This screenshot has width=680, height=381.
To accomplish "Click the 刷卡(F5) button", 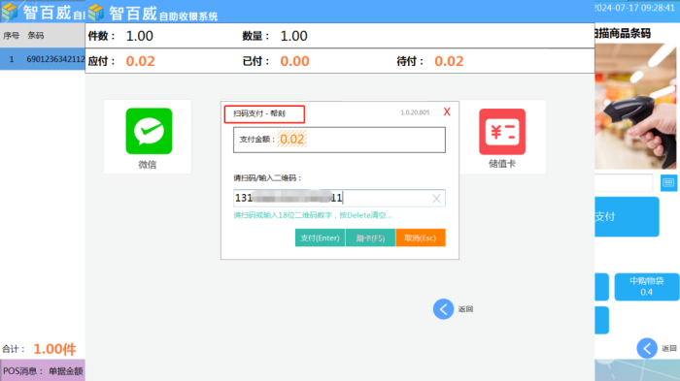I will click(370, 238).
